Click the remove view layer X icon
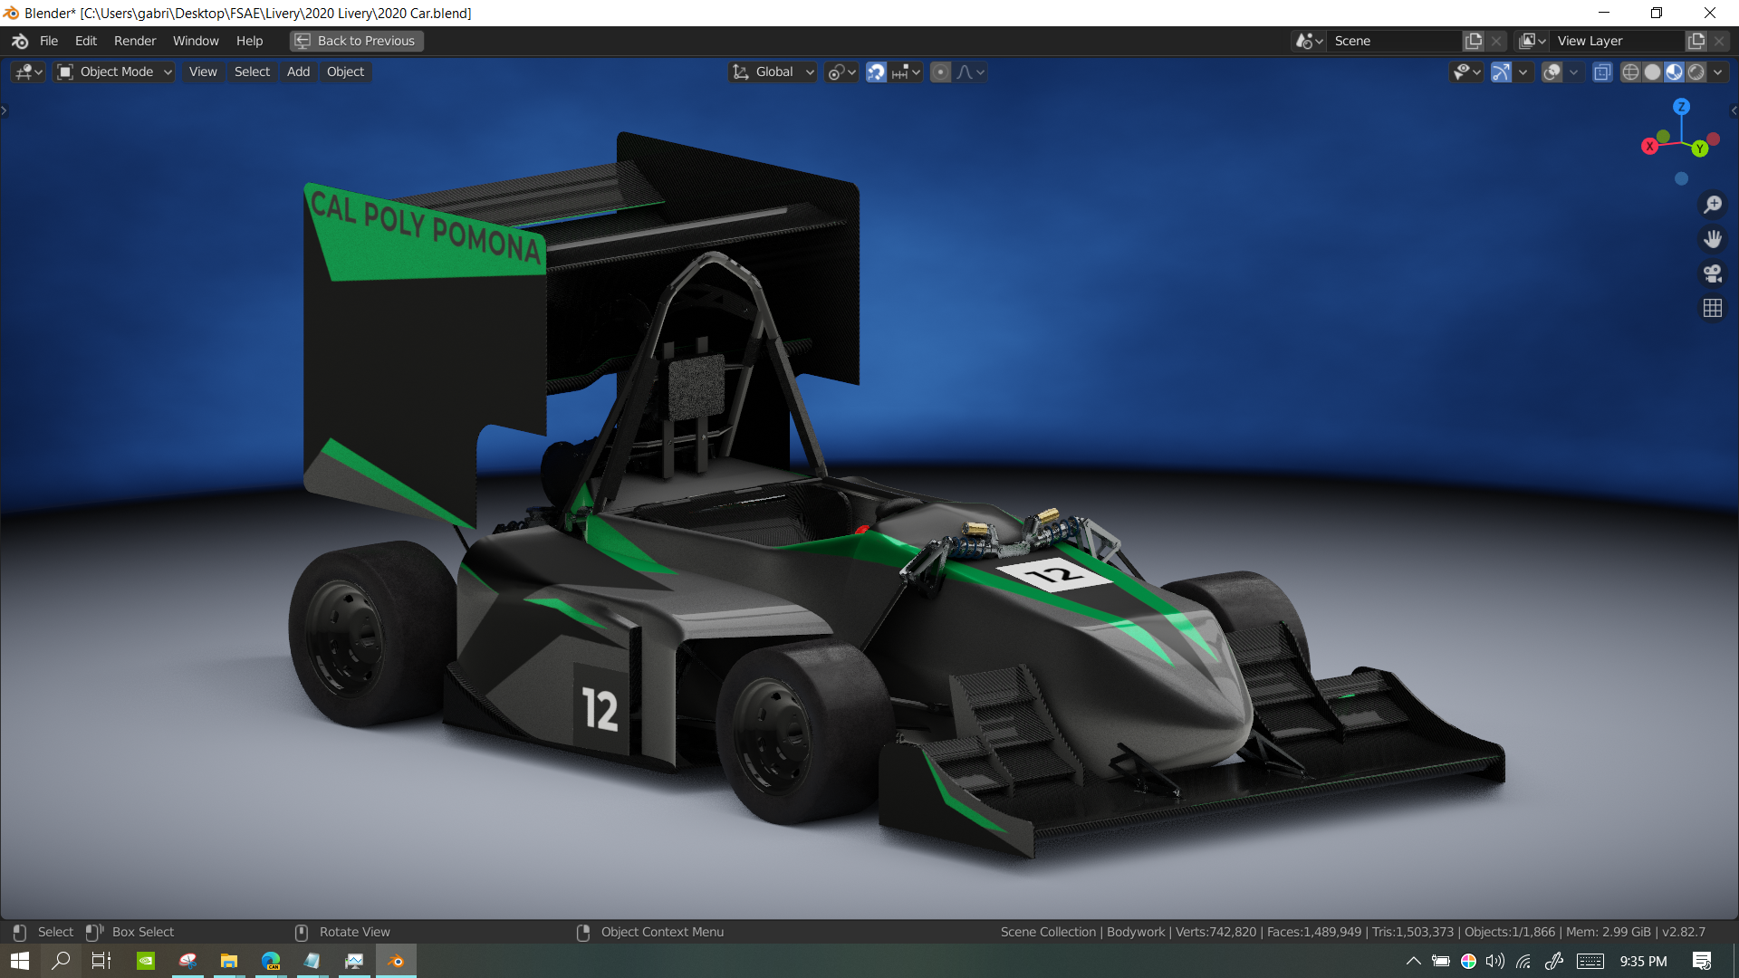Viewport: 1739px width, 978px height. pyautogui.click(x=1719, y=41)
